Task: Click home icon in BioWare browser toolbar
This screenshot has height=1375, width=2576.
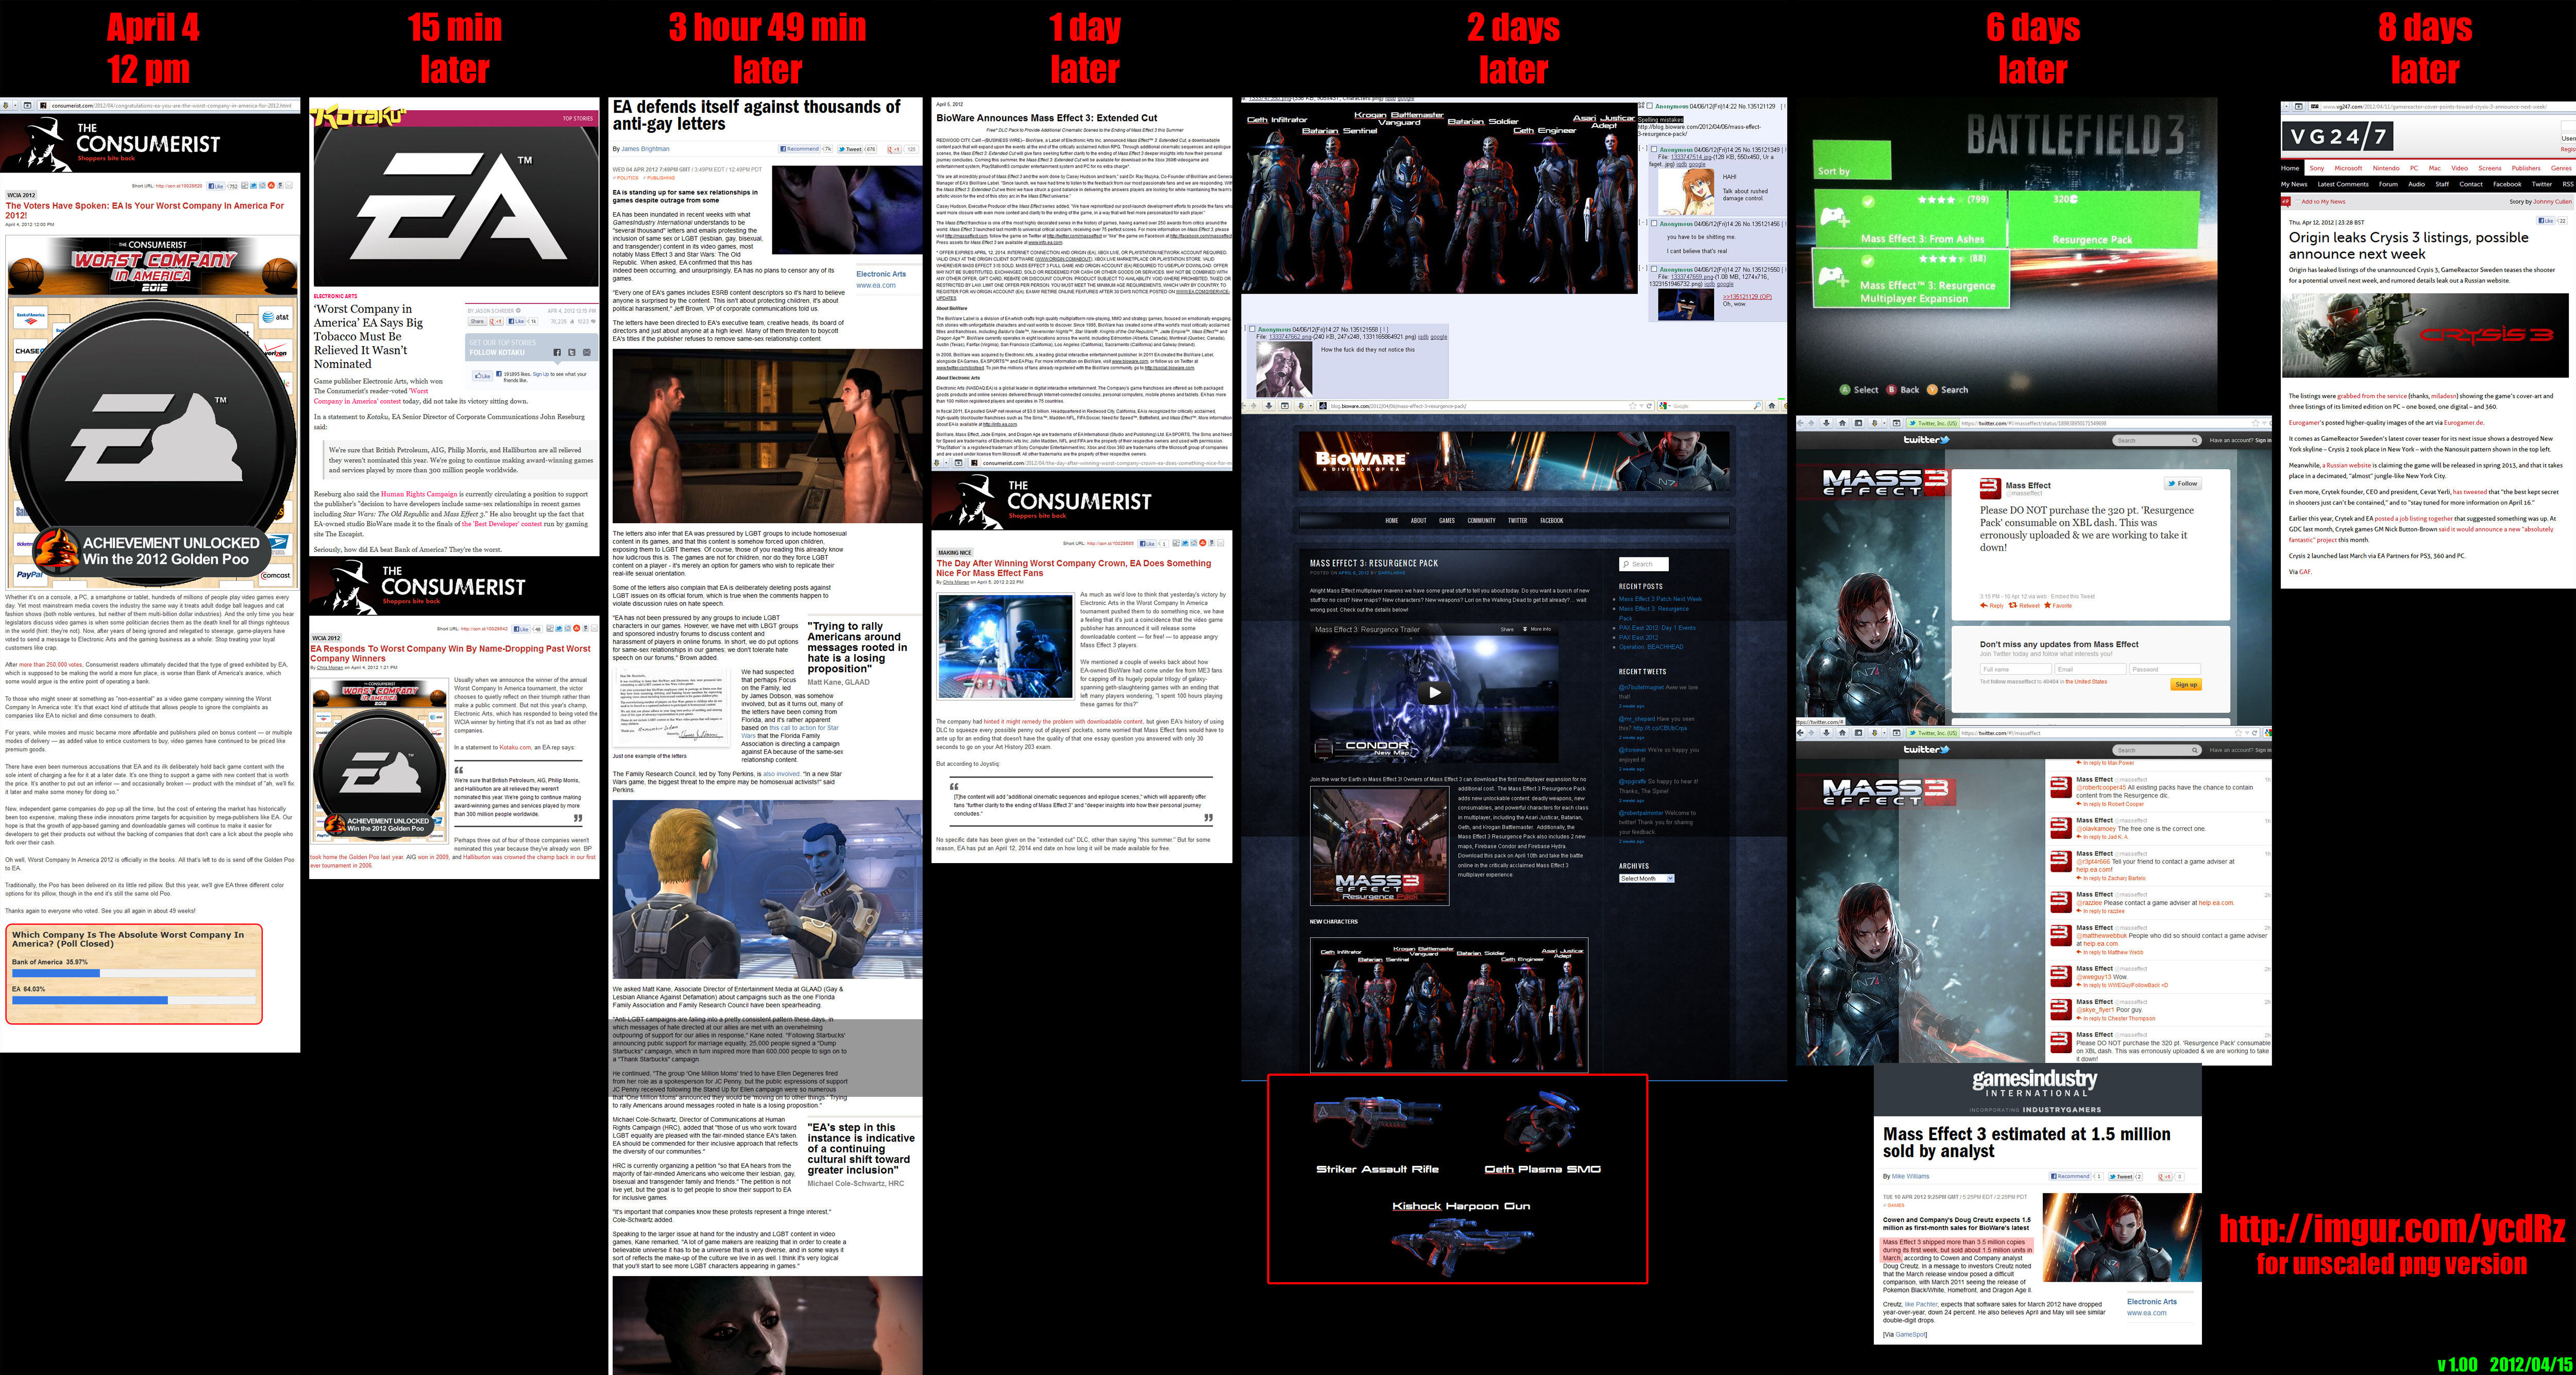Action: click(1771, 406)
